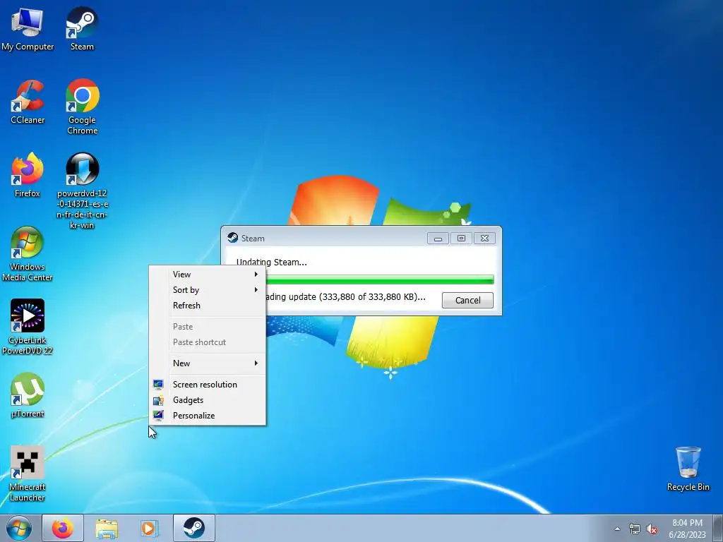Select the Firefox desktop shortcut

28,175
